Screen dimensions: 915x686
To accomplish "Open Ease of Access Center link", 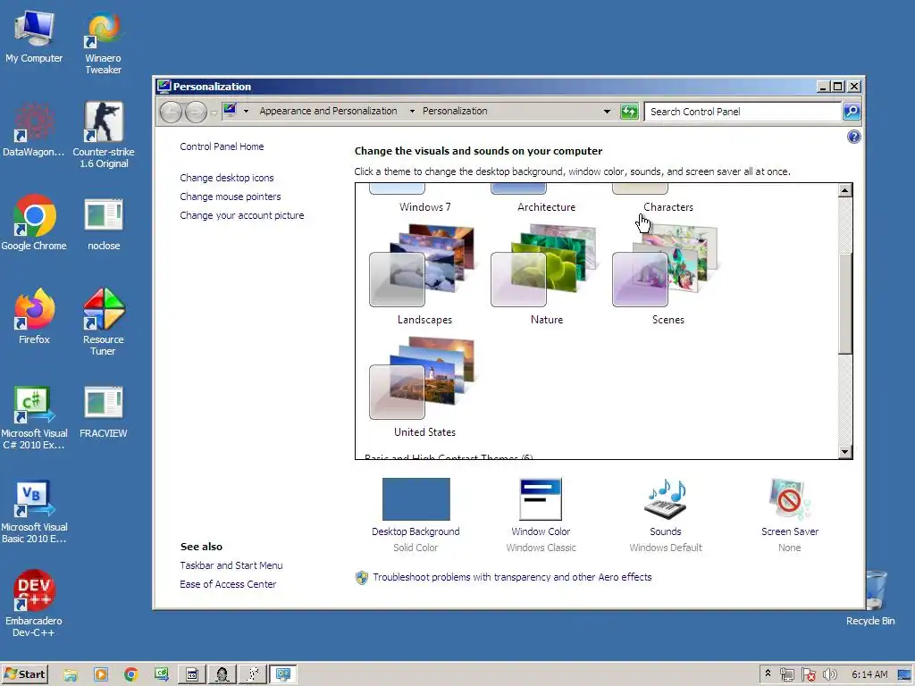I will pyautogui.click(x=228, y=584).
